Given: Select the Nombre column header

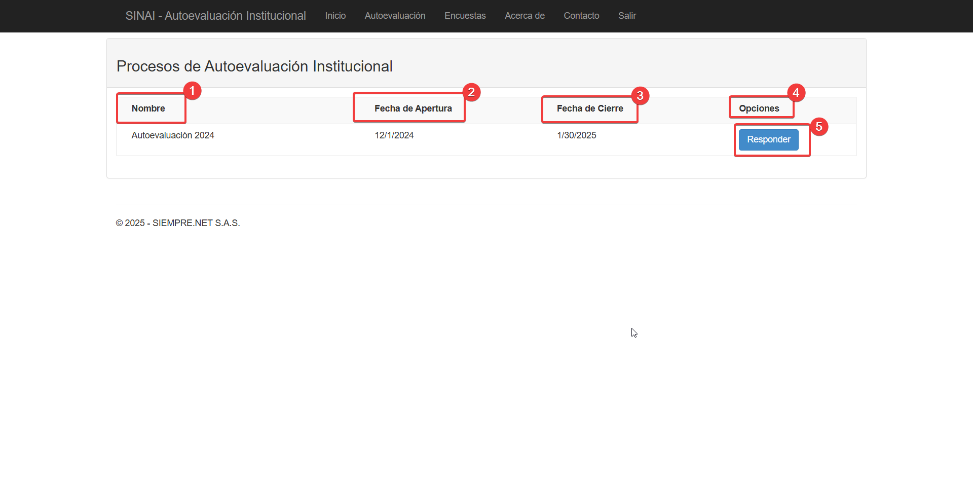Looking at the screenshot, I should click(x=148, y=108).
